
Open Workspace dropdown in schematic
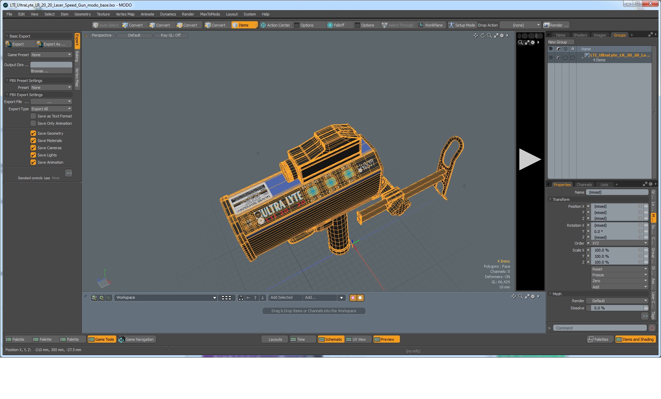166,298
